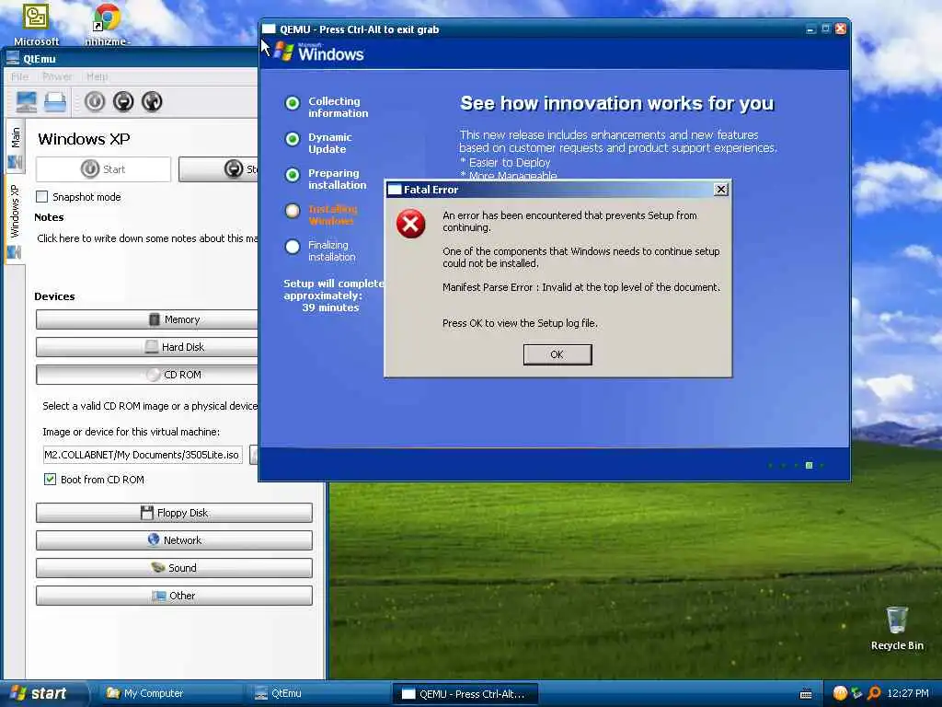
Task: Open the Help menu in QtEmu
Action: tap(98, 76)
